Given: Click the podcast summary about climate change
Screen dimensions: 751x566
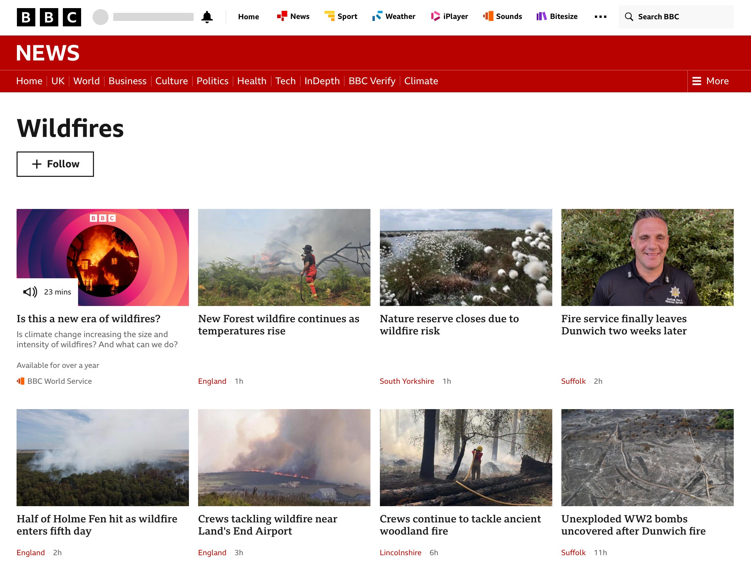Looking at the screenshot, I should pyautogui.click(x=97, y=339).
